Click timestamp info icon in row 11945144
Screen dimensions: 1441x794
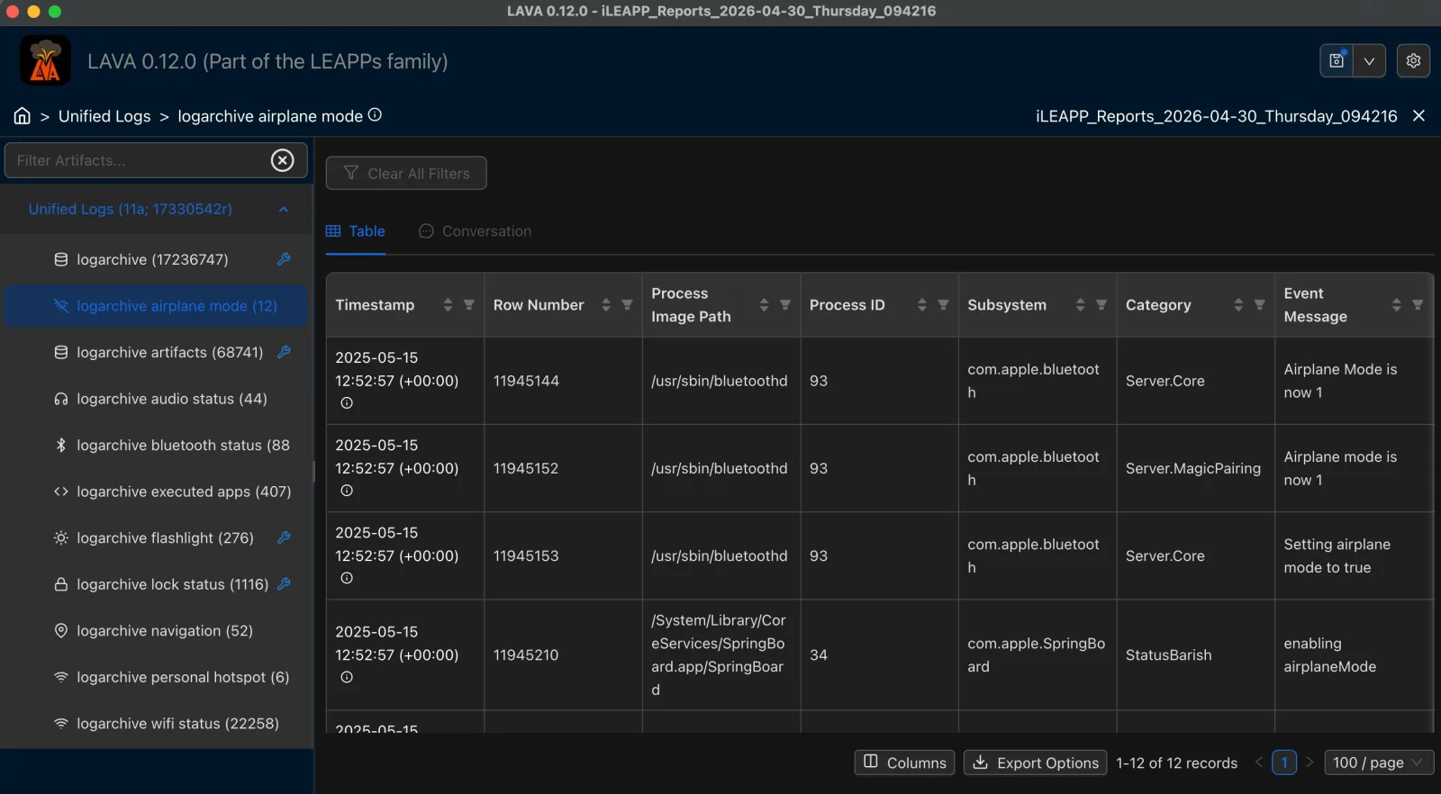pyautogui.click(x=347, y=403)
